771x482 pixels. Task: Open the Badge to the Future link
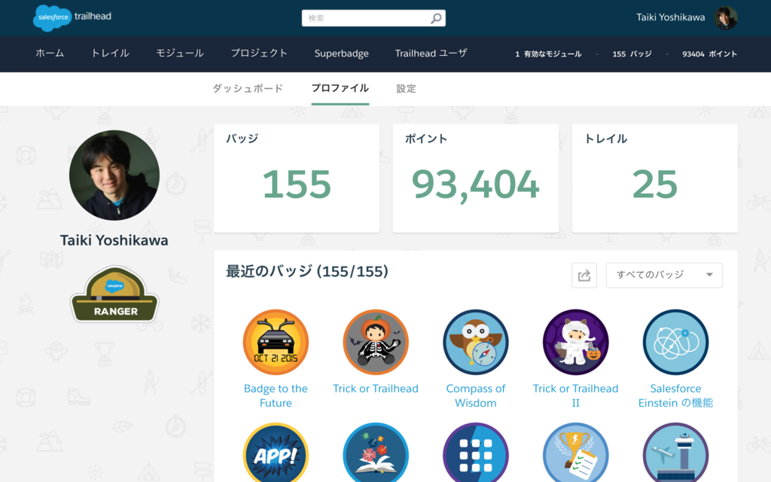pos(276,396)
